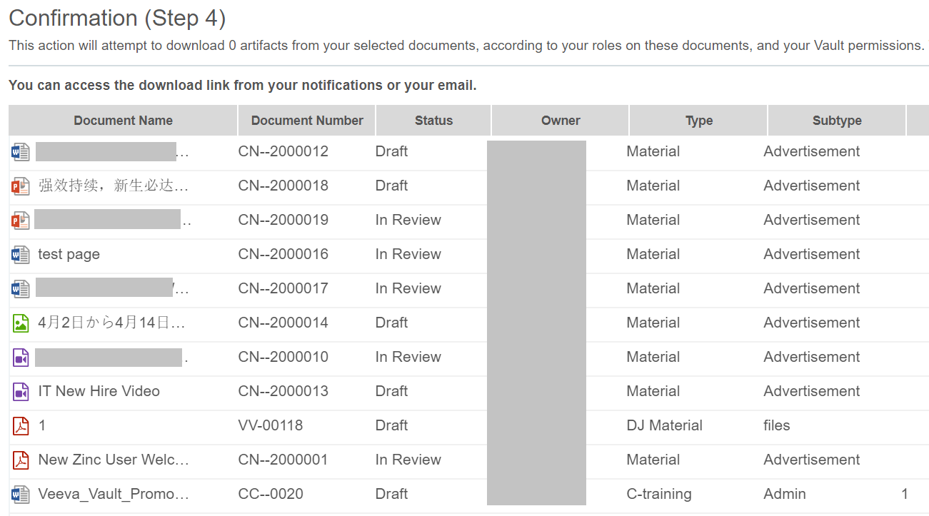The image size is (929, 516).
Task: Click the Status column header
Action: click(433, 121)
